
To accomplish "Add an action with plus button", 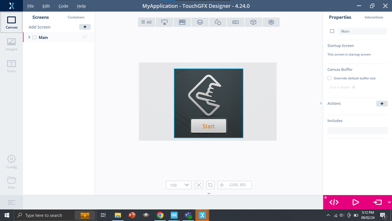I will coord(382,103).
